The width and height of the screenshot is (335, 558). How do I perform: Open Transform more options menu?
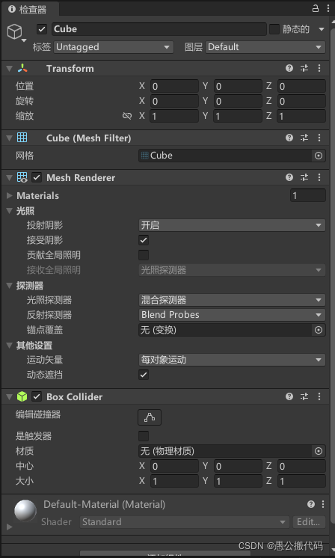[319, 68]
